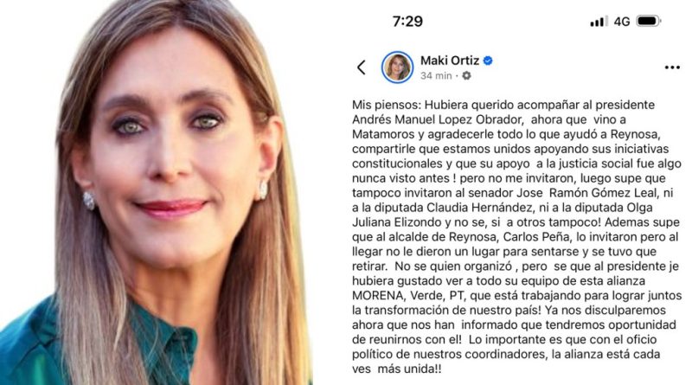Tap the battery indicator icon
This screenshot has height=385, width=692.
[x=648, y=21]
